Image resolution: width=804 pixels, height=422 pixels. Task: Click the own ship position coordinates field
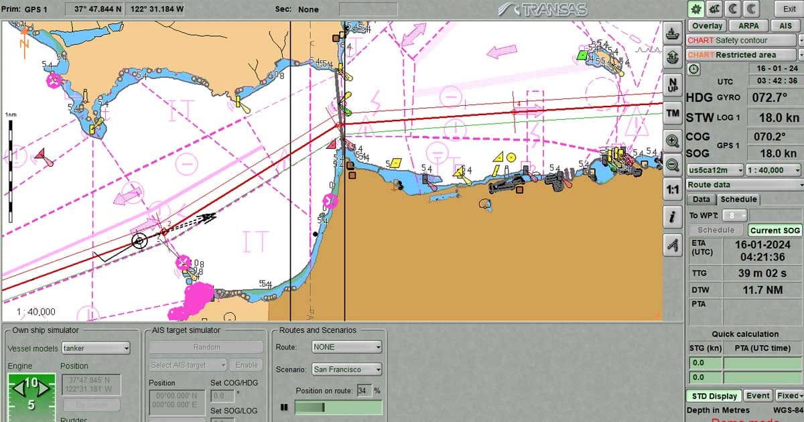click(x=91, y=384)
